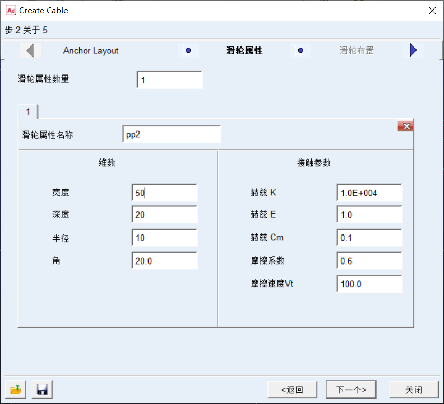444x404 pixels.
Task: Click the 赫兹 E field
Action: click(369, 214)
